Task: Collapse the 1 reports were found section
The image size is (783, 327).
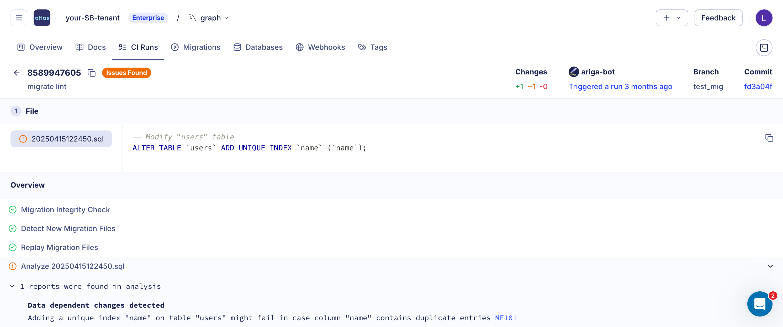Action: point(12,286)
